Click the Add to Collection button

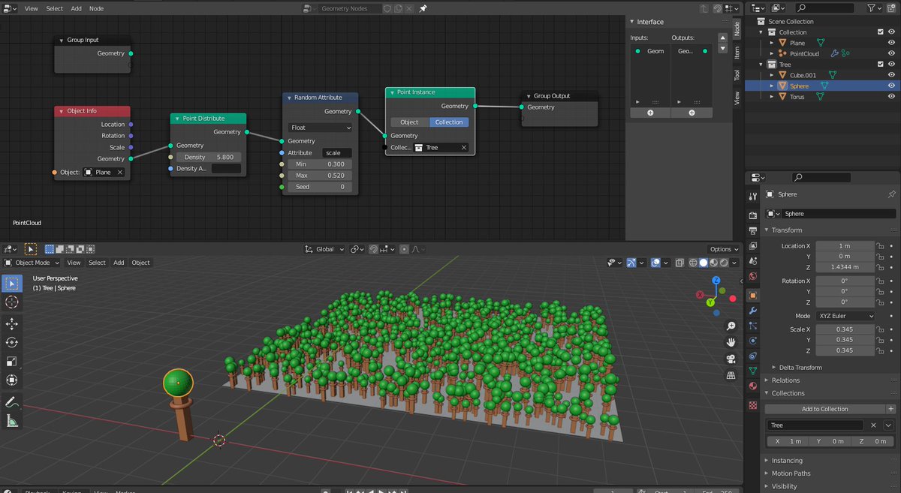click(824, 409)
